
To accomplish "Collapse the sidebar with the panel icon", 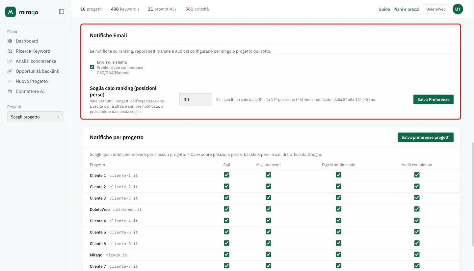I will click(62, 12).
